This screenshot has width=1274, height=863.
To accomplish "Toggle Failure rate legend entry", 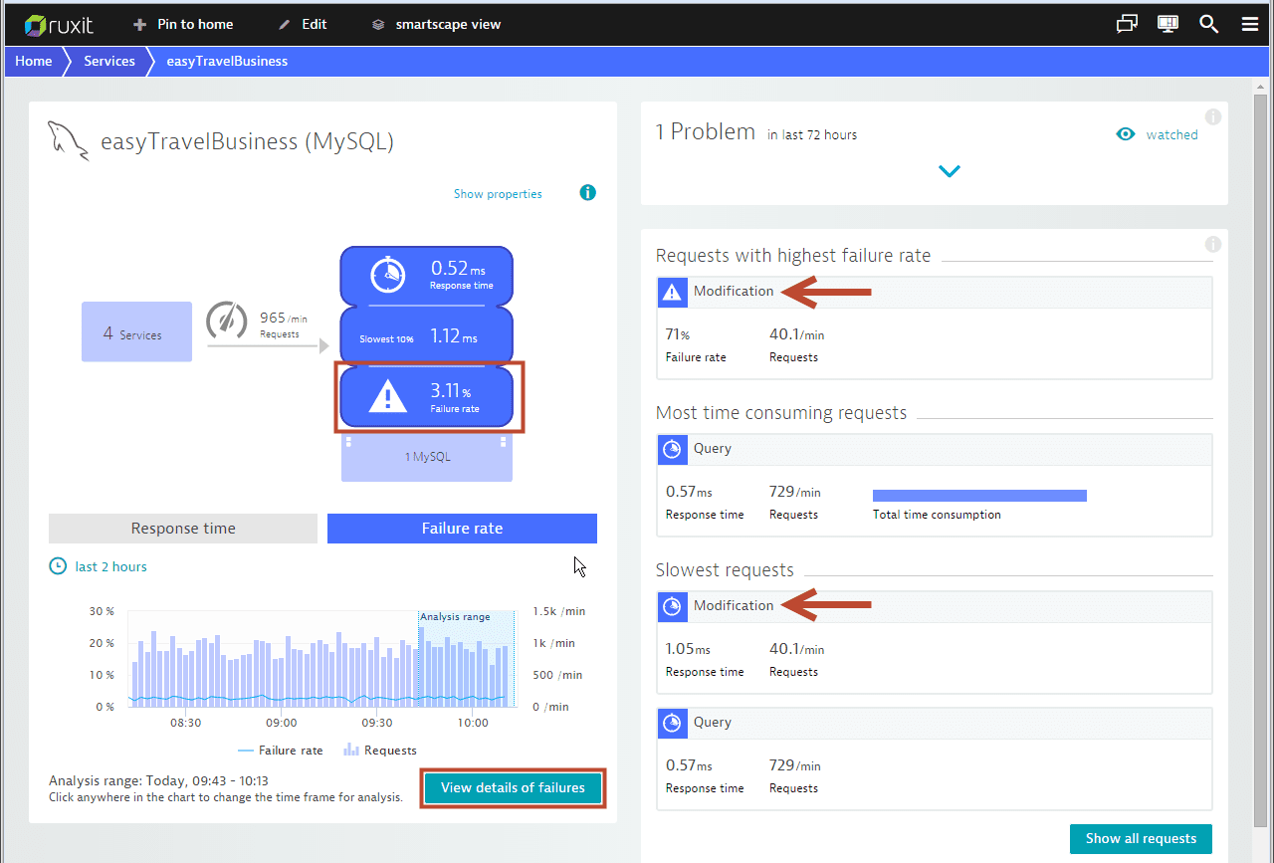I will point(281,751).
